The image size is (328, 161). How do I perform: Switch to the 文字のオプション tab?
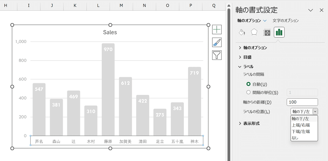(x=286, y=20)
